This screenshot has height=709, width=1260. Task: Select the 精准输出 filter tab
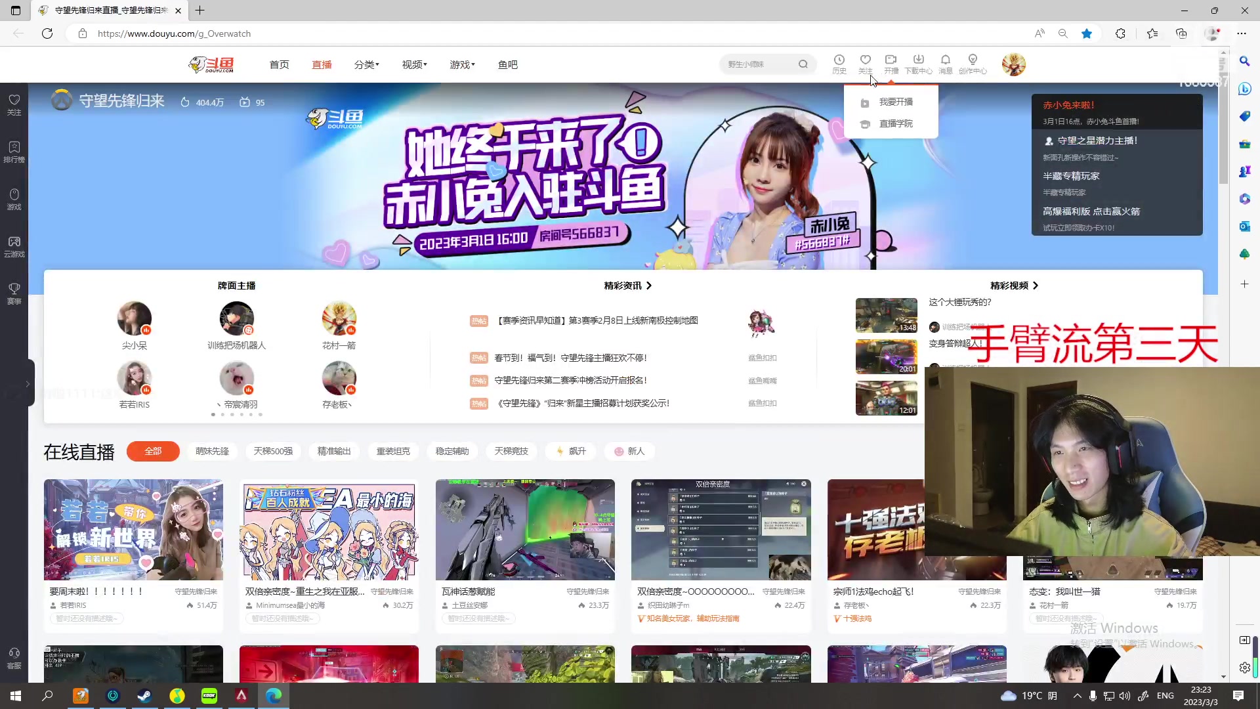334,451
